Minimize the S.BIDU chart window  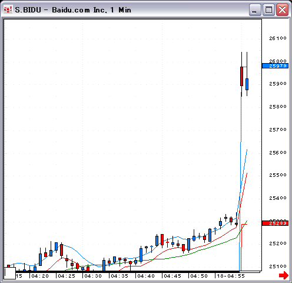(x=255, y=10)
